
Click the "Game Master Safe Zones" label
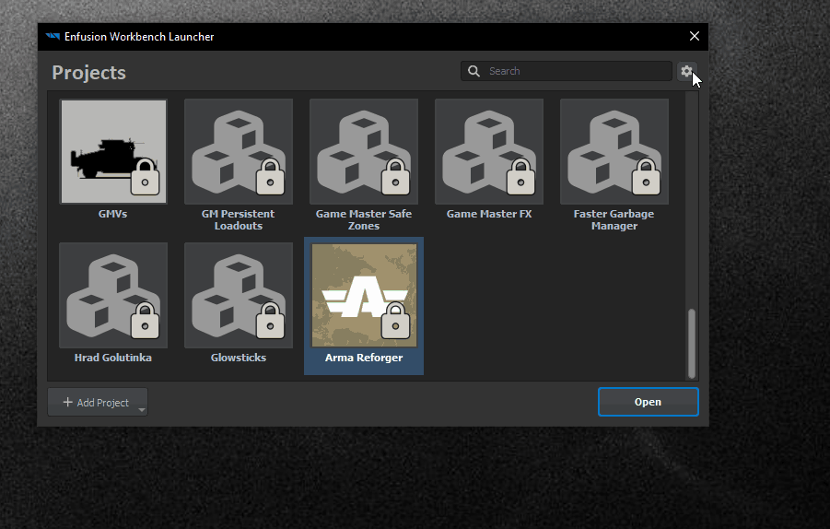[x=364, y=219]
